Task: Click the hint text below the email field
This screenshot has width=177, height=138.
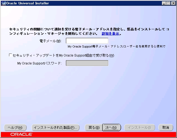Action: pos(116,46)
